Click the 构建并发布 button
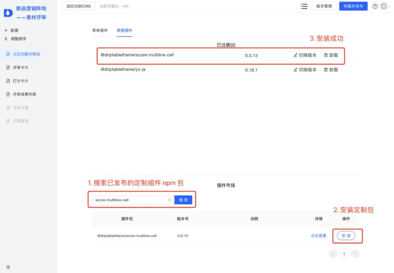Viewport: 394px width, 273px height. click(353, 6)
